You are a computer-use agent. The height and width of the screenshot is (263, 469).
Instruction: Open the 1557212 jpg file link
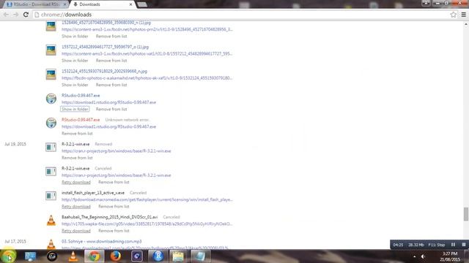(x=105, y=47)
